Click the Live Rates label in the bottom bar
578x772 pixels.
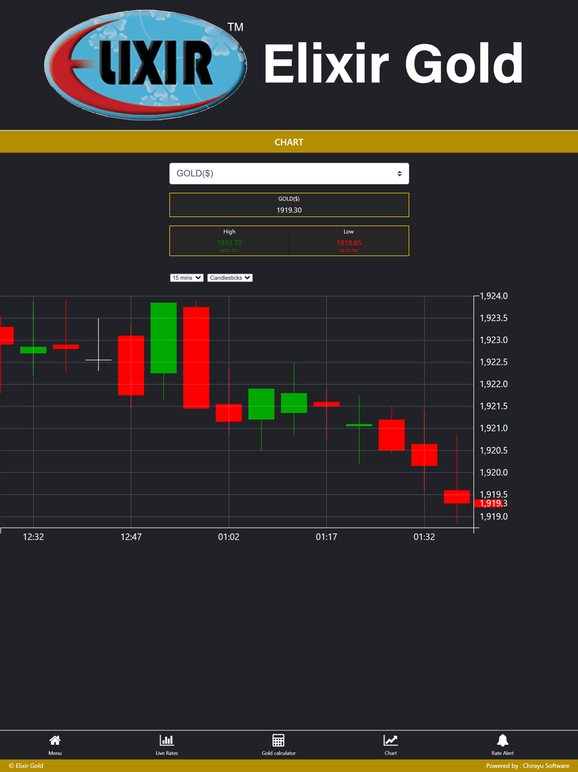tap(166, 753)
